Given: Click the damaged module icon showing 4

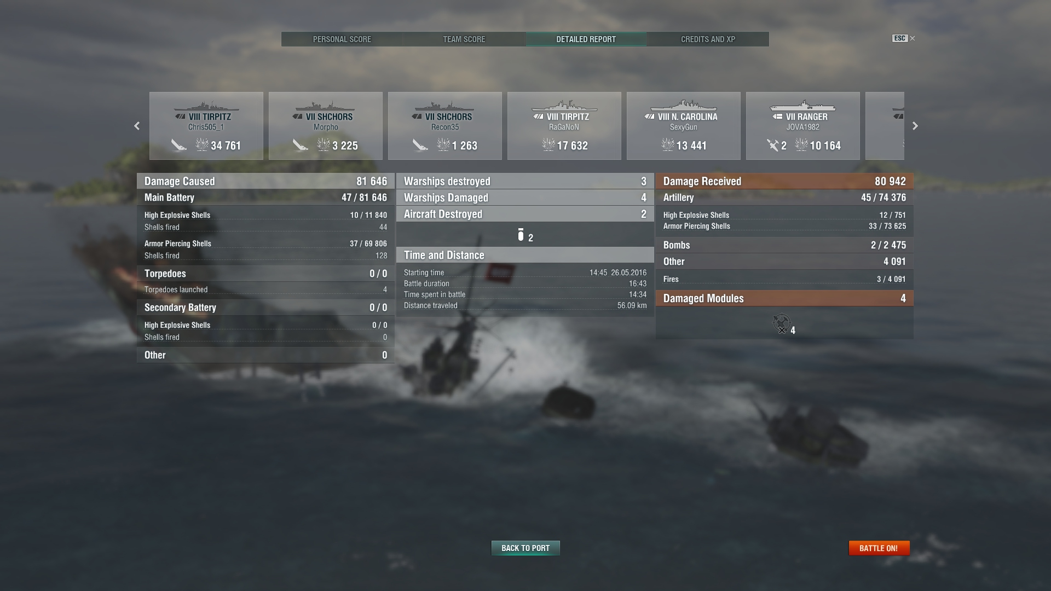Looking at the screenshot, I should pyautogui.click(x=782, y=323).
